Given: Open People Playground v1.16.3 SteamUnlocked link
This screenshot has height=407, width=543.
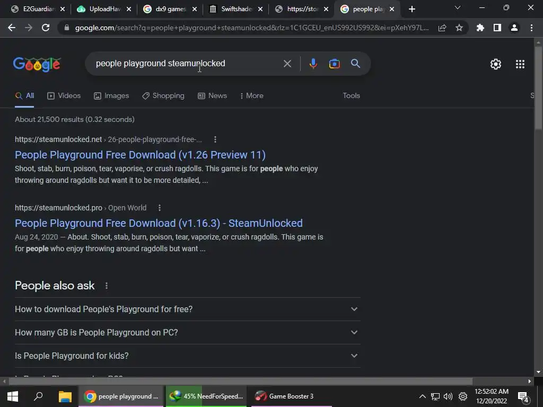Looking at the screenshot, I should point(159,223).
